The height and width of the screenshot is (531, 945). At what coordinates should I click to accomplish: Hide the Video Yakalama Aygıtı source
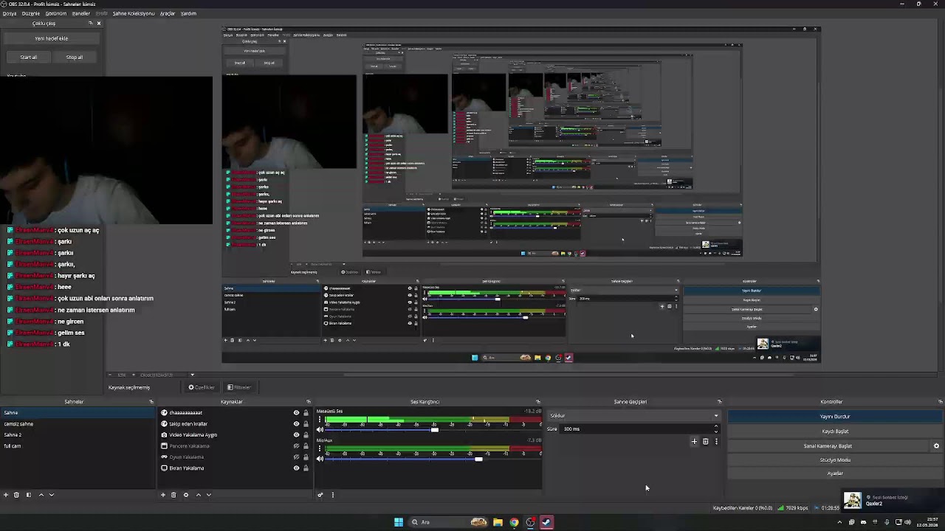pos(296,435)
